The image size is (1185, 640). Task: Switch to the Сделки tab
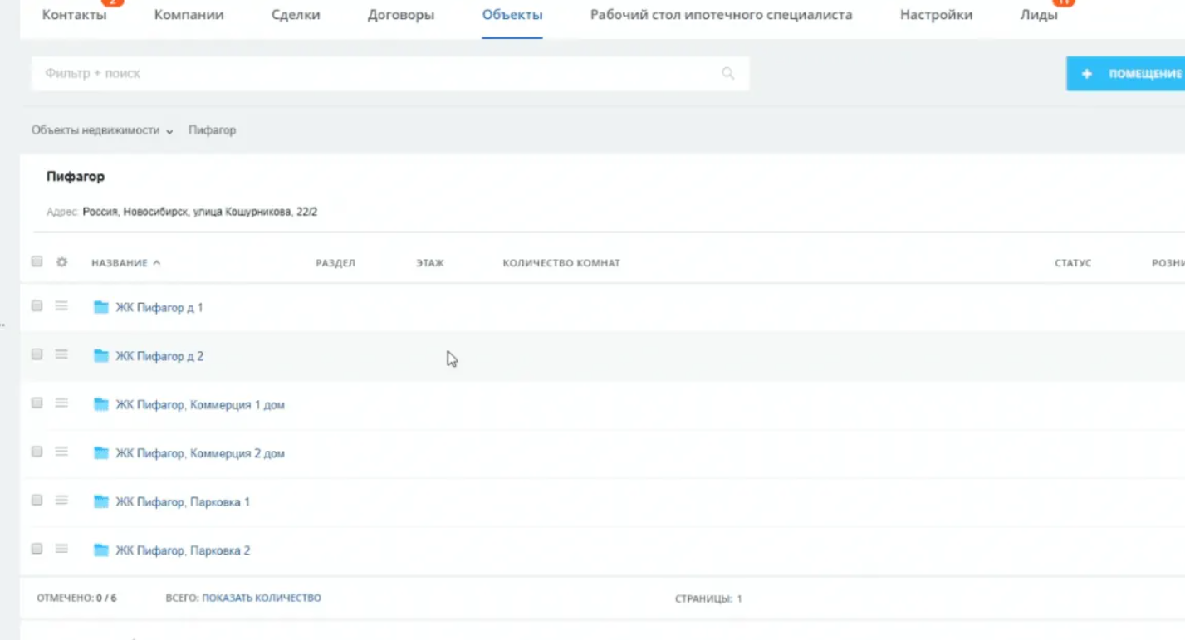pos(296,15)
